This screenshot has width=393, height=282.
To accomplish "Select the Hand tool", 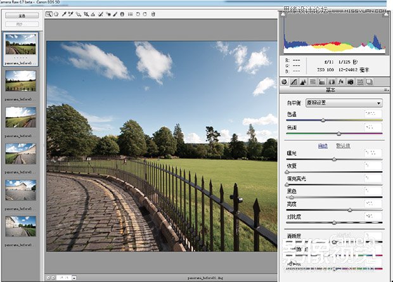I will point(56,14).
